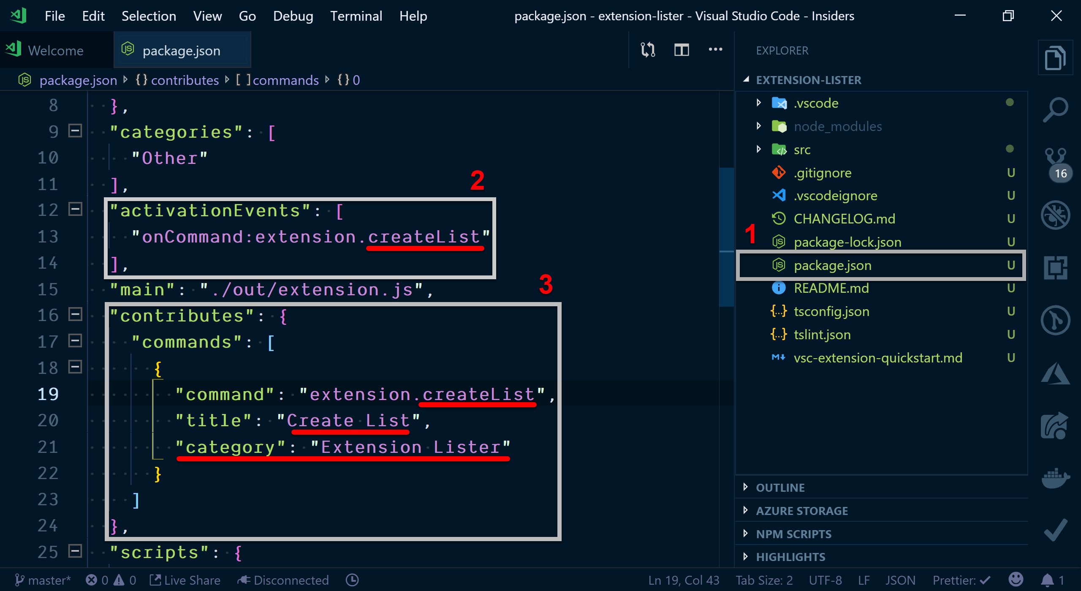This screenshot has height=591, width=1081.
Task: Open the Live Share activity bar icon
Action: [x=1055, y=425]
